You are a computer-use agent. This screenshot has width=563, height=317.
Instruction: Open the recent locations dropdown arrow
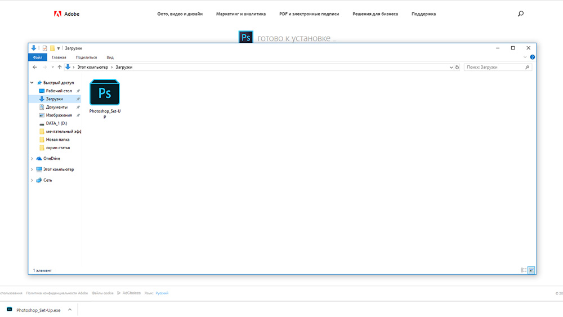[x=52, y=67]
